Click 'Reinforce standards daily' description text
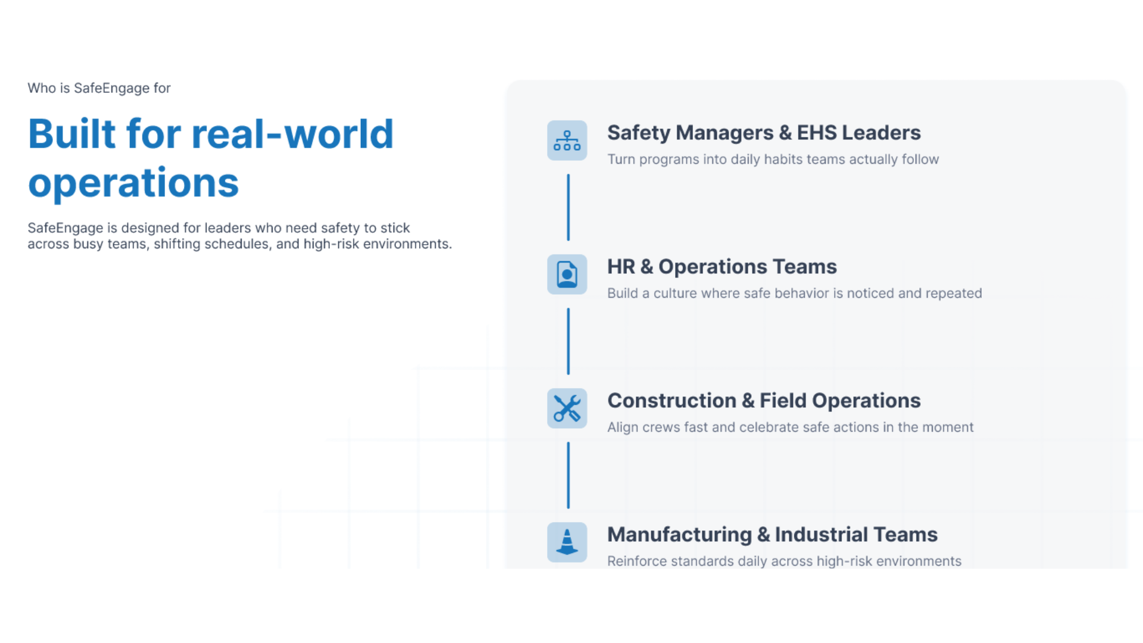The height and width of the screenshot is (643, 1143). (784, 561)
